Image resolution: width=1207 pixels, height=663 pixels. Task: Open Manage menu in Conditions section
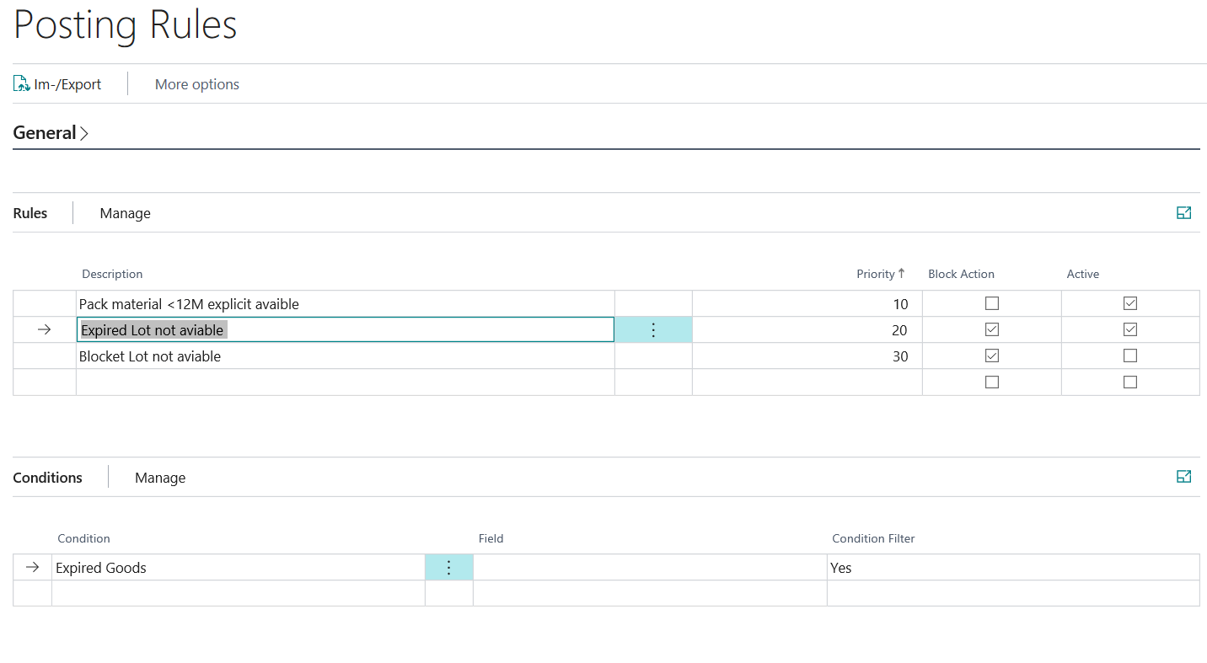tap(160, 478)
